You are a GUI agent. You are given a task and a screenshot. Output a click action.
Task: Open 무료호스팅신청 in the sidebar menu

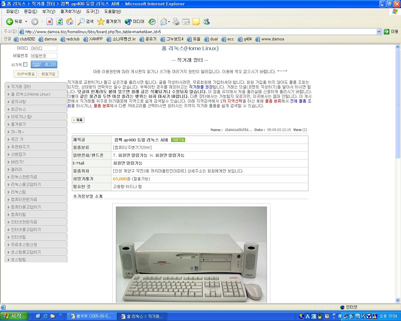(36, 245)
